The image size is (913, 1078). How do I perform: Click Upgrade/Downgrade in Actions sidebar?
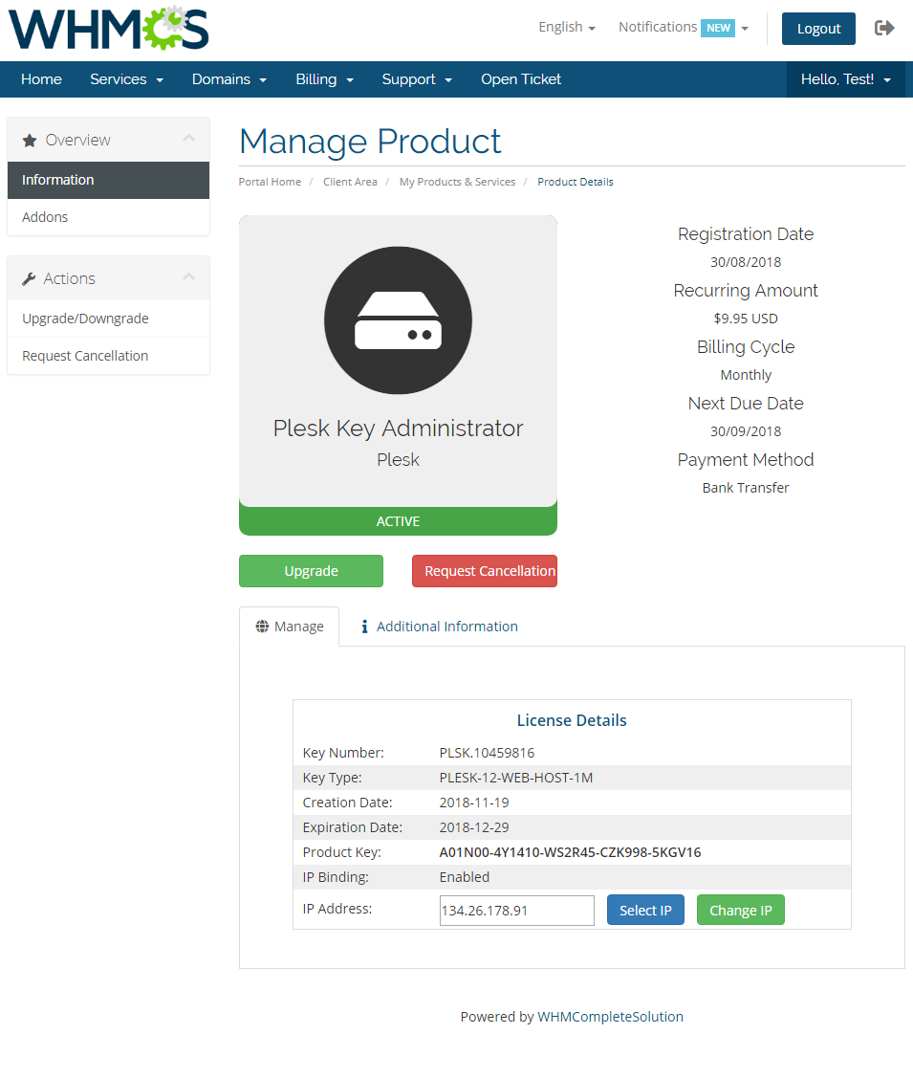[109, 319]
